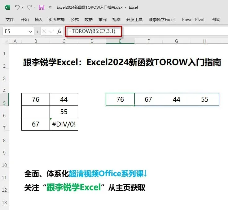
Task: Open the 文件 tab
Action: click(10, 20)
